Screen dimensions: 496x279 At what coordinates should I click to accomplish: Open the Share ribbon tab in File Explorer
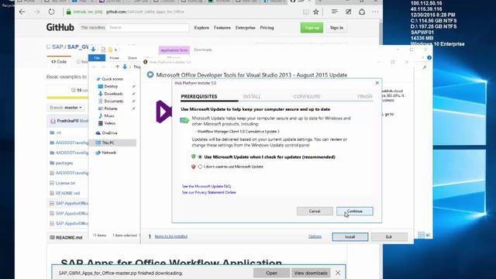pos(133,58)
